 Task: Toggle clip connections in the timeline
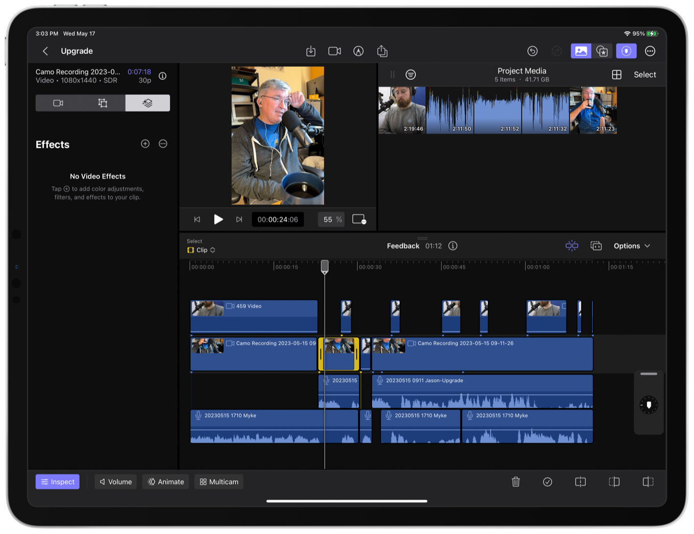tap(572, 246)
